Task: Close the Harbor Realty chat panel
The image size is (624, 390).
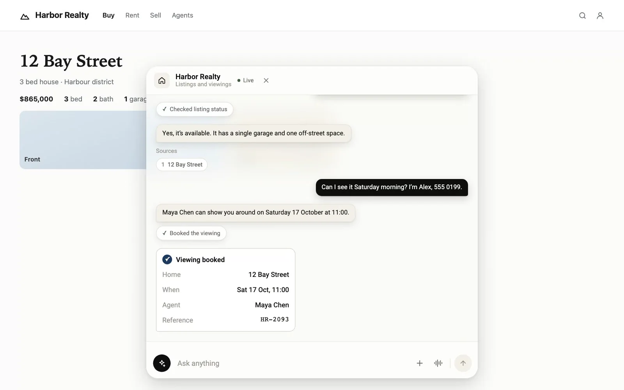Action: pos(266,80)
